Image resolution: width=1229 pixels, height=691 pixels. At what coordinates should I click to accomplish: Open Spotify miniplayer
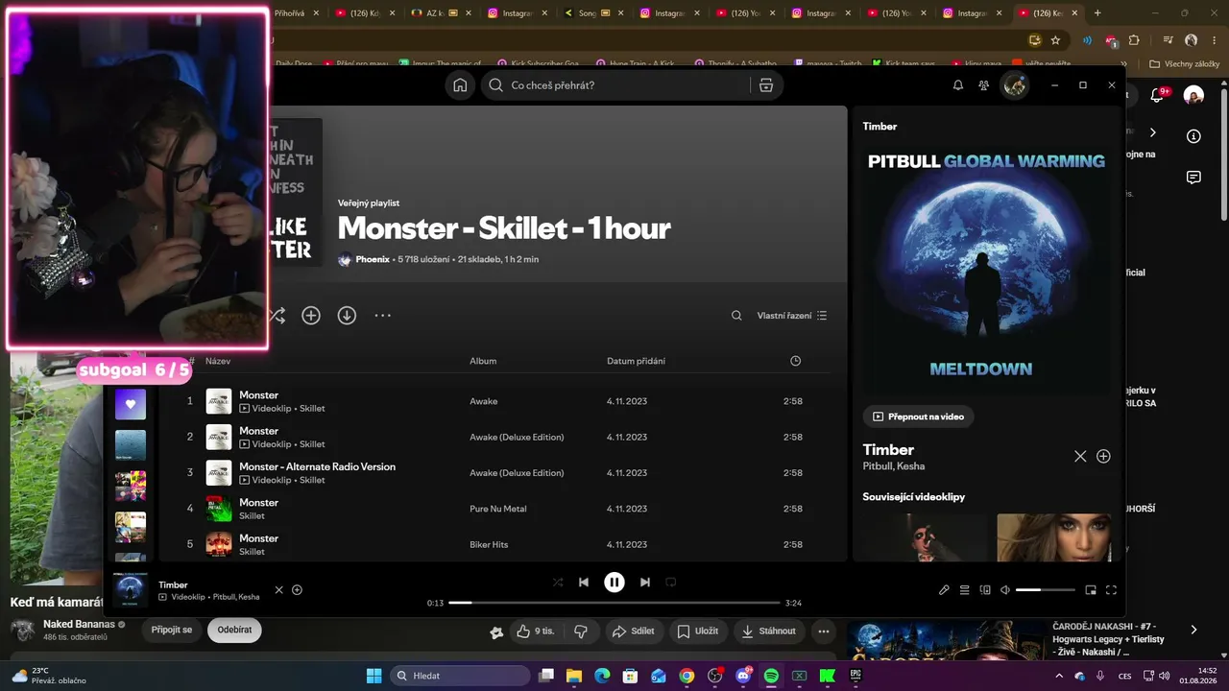(1091, 590)
